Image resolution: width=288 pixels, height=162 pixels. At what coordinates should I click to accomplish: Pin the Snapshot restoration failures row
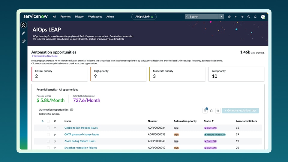pos(55,148)
